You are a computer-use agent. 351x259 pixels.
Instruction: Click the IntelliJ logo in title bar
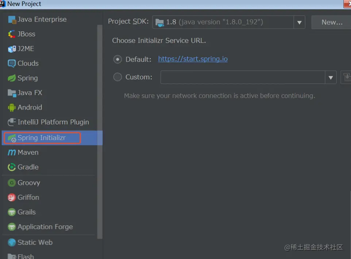(x=3, y=4)
